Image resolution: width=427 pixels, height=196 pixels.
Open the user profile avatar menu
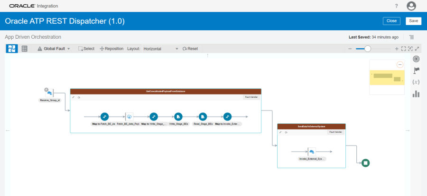[411, 6]
